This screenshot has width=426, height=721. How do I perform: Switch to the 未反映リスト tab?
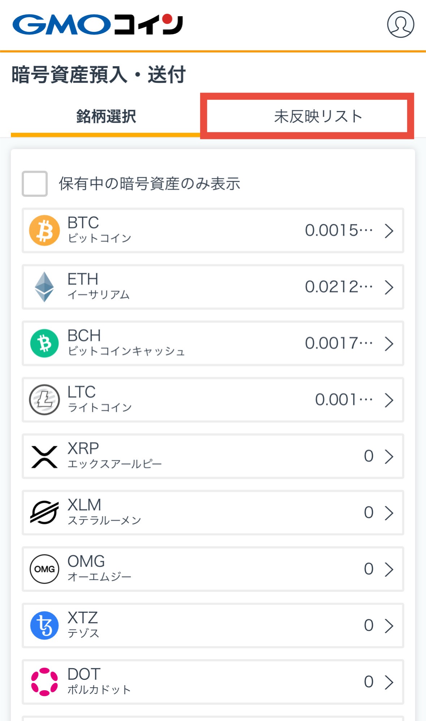click(x=318, y=116)
